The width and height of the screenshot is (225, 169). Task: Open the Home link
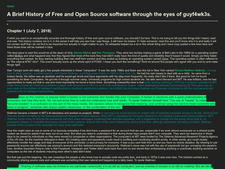click(10, 6)
